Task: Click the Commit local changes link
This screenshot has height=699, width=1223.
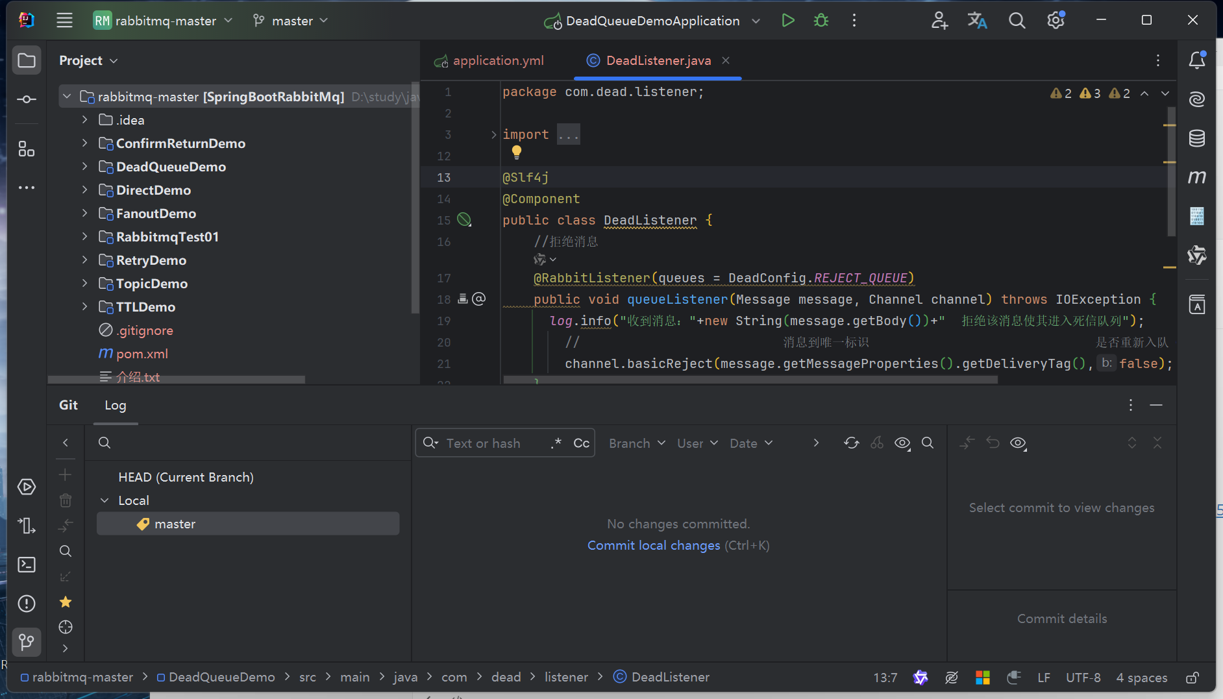Action: [653, 545]
